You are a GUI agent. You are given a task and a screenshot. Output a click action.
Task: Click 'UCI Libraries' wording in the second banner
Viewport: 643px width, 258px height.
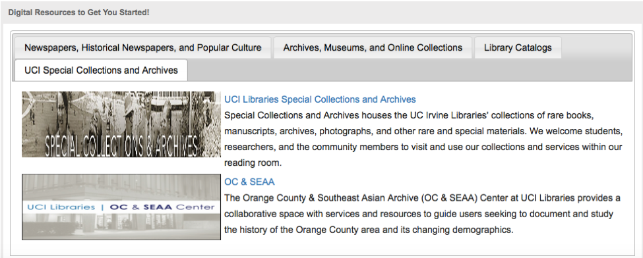(61, 207)
